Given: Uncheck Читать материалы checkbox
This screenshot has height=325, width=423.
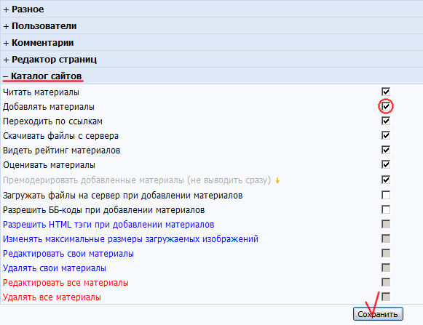Looking at the screenshot, I should [386, 92].
